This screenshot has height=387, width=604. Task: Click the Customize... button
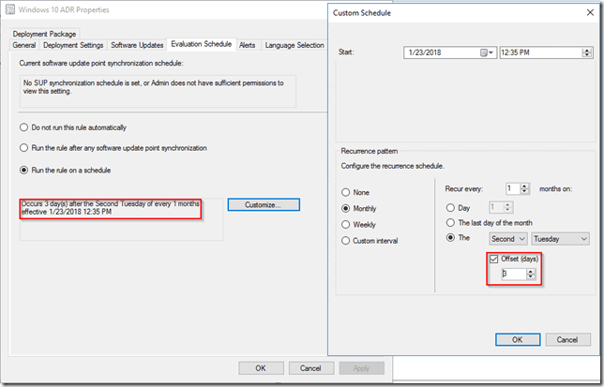pyautogui.click(x=264, y=204)
